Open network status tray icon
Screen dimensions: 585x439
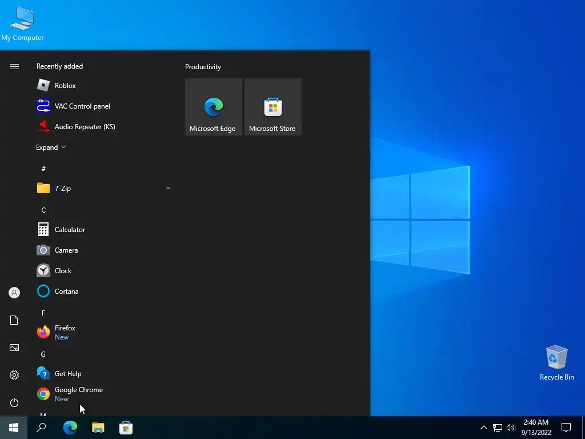498,428
